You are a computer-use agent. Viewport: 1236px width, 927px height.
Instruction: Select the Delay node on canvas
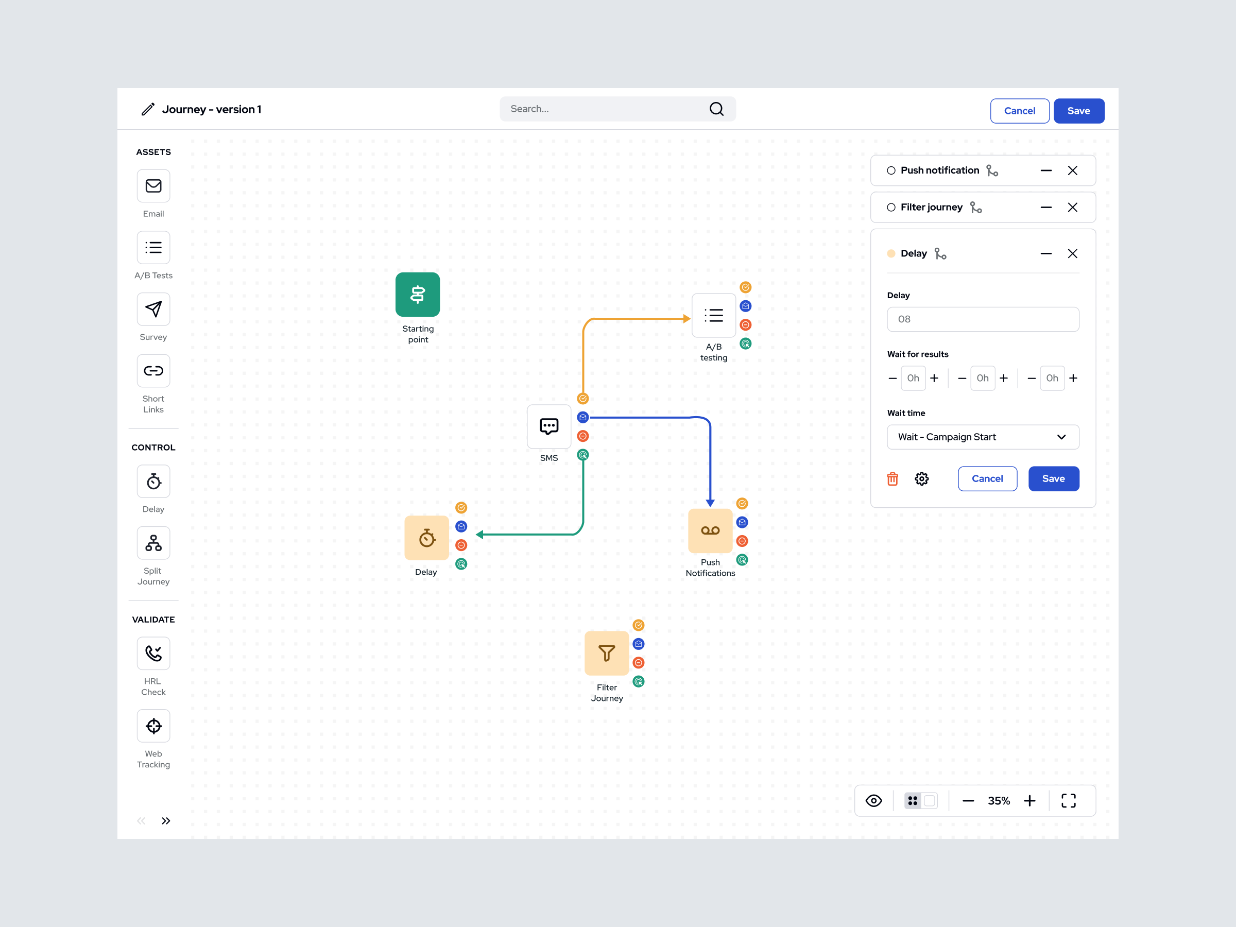pos(426,538)
